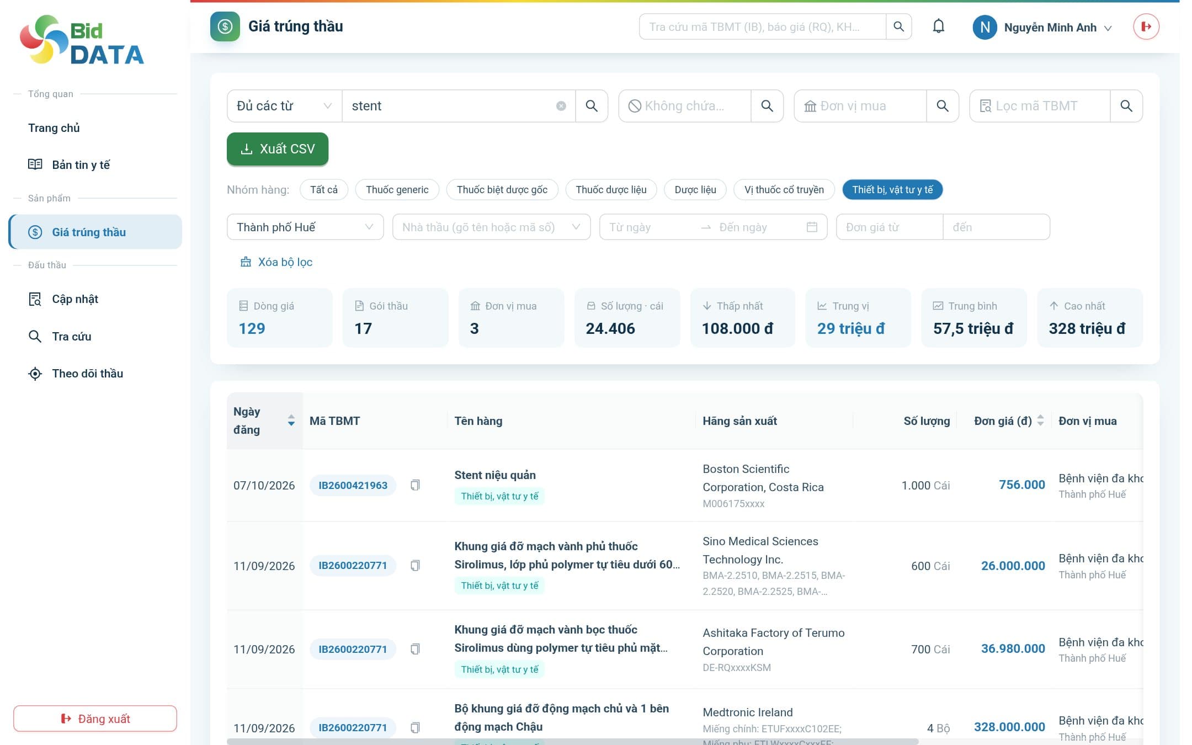Copy code in the 36.980.000 row

click(x=415, y=649)
